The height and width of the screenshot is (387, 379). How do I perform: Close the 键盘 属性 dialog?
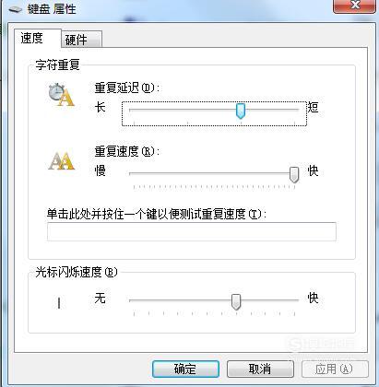[x=354, y=6]
